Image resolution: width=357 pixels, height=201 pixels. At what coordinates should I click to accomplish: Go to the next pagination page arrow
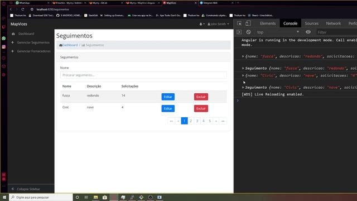click(216, 121)
